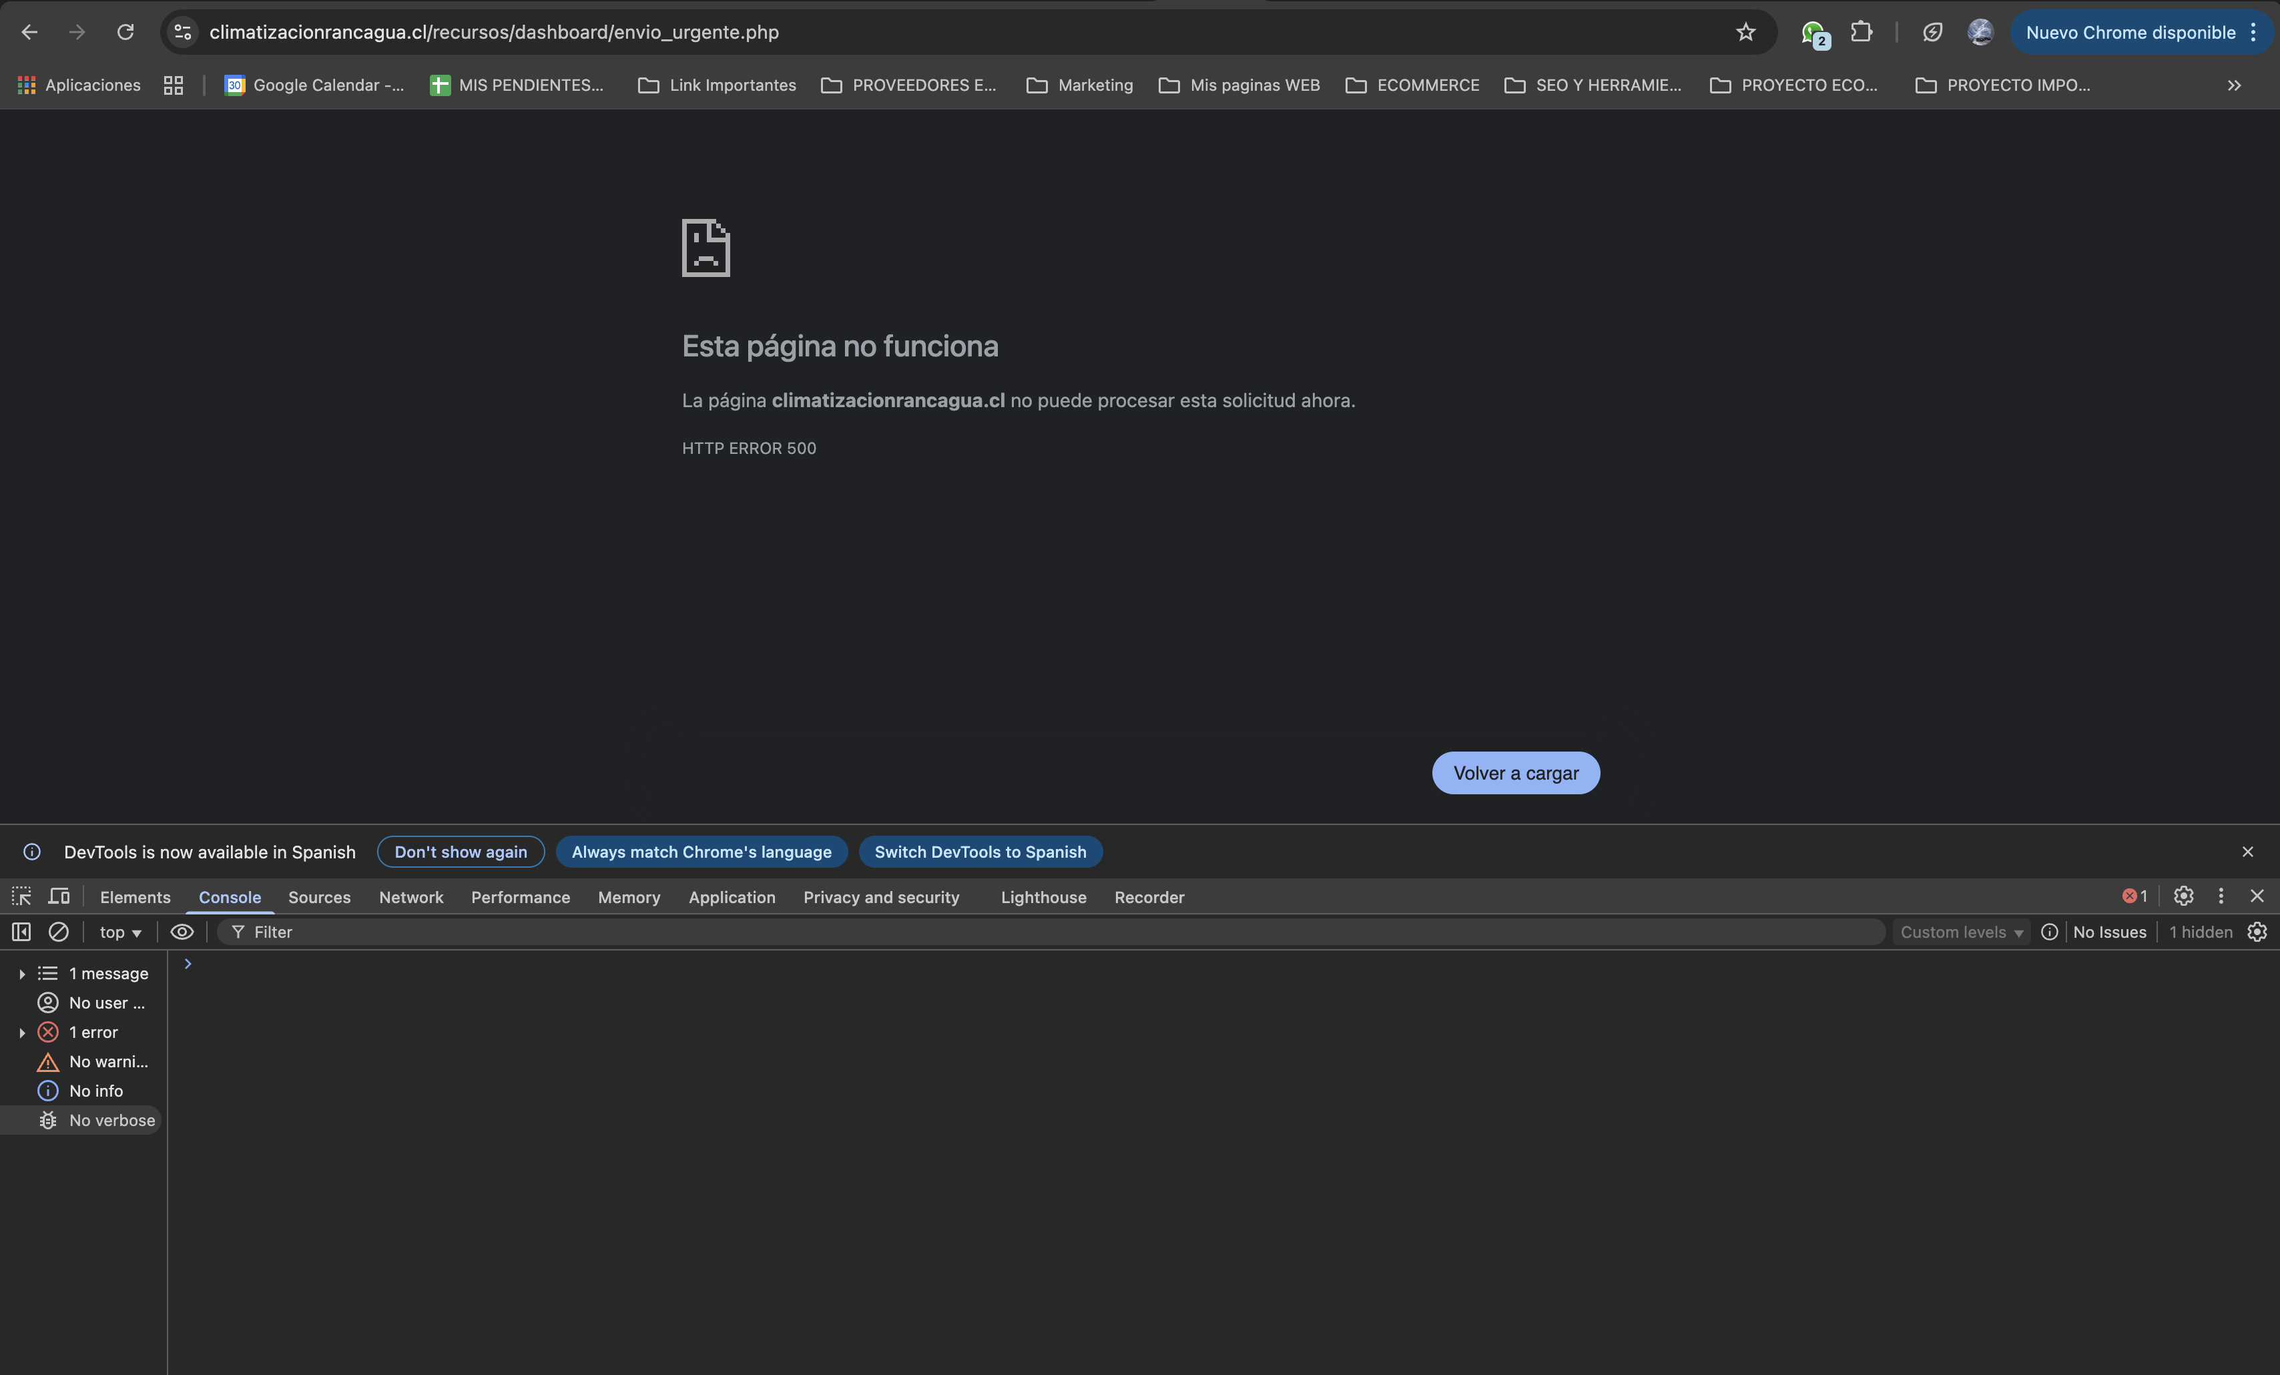The image size is (2280, 1375).
Task: Click the live expression eye icon
Action: tap(182, 932)
